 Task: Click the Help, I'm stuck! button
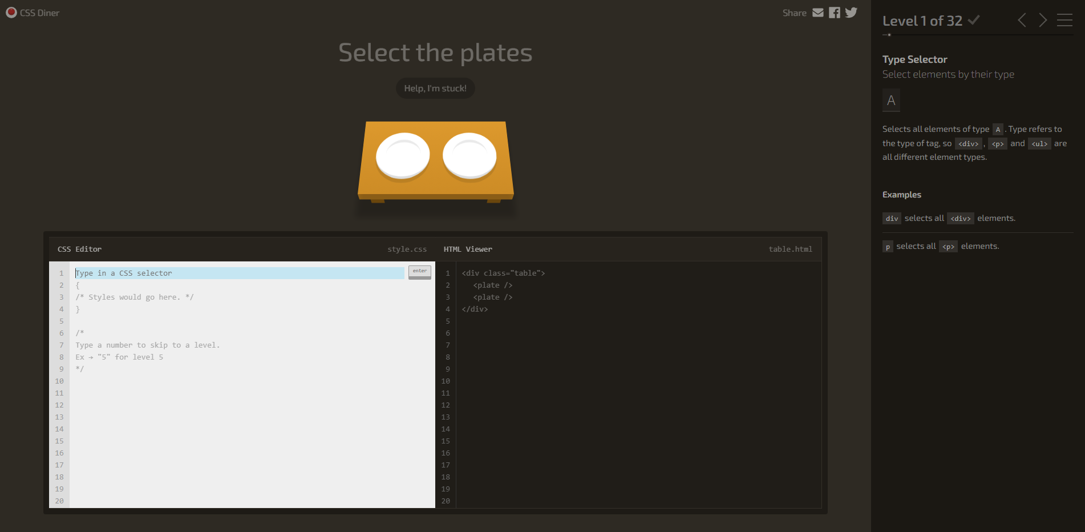click(x=435, y=88)
